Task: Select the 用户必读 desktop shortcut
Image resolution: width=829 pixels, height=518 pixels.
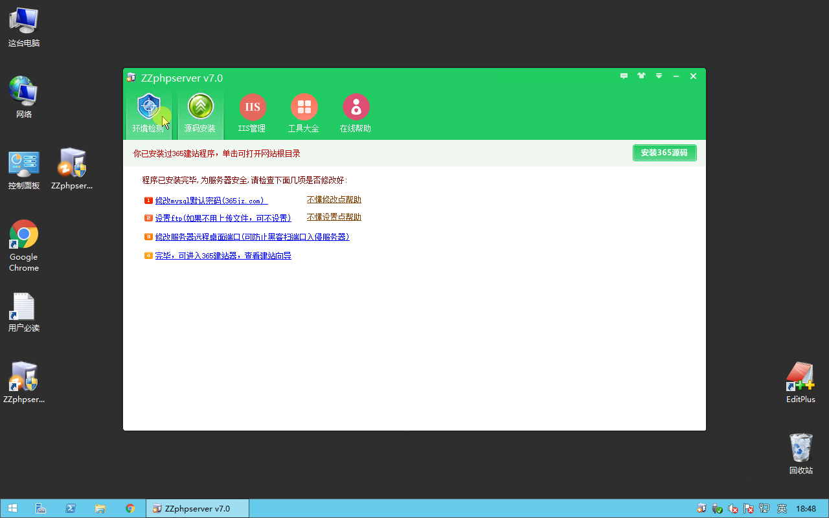Action: click(24, 311)
